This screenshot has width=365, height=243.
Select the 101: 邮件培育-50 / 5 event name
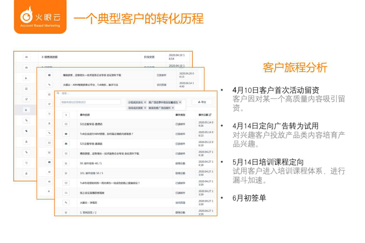coord(92,173)
